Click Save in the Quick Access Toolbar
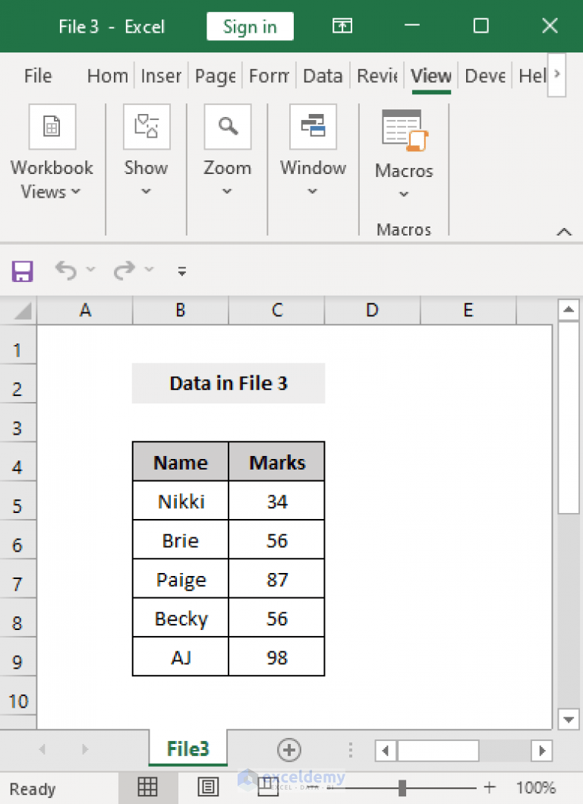The image size is (583, 804). tap(22, 271)
